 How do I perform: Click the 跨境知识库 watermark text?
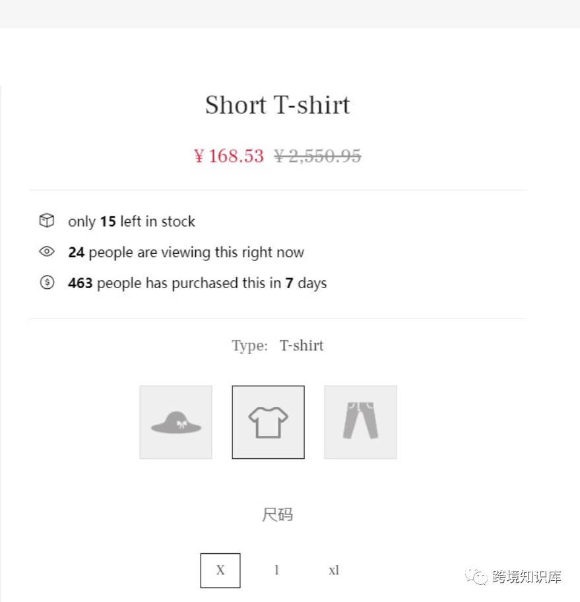[527, 577]
